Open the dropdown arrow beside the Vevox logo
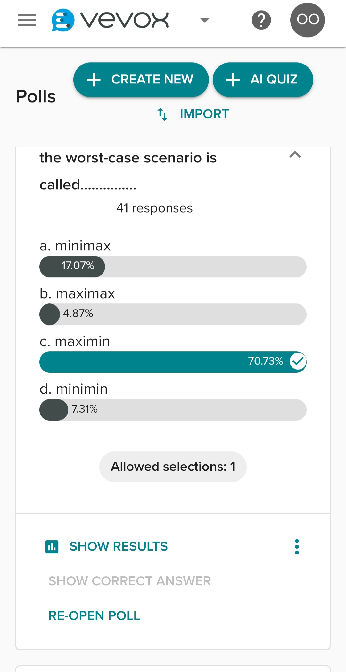Screen dimensions: 346x672 (204, 20)
